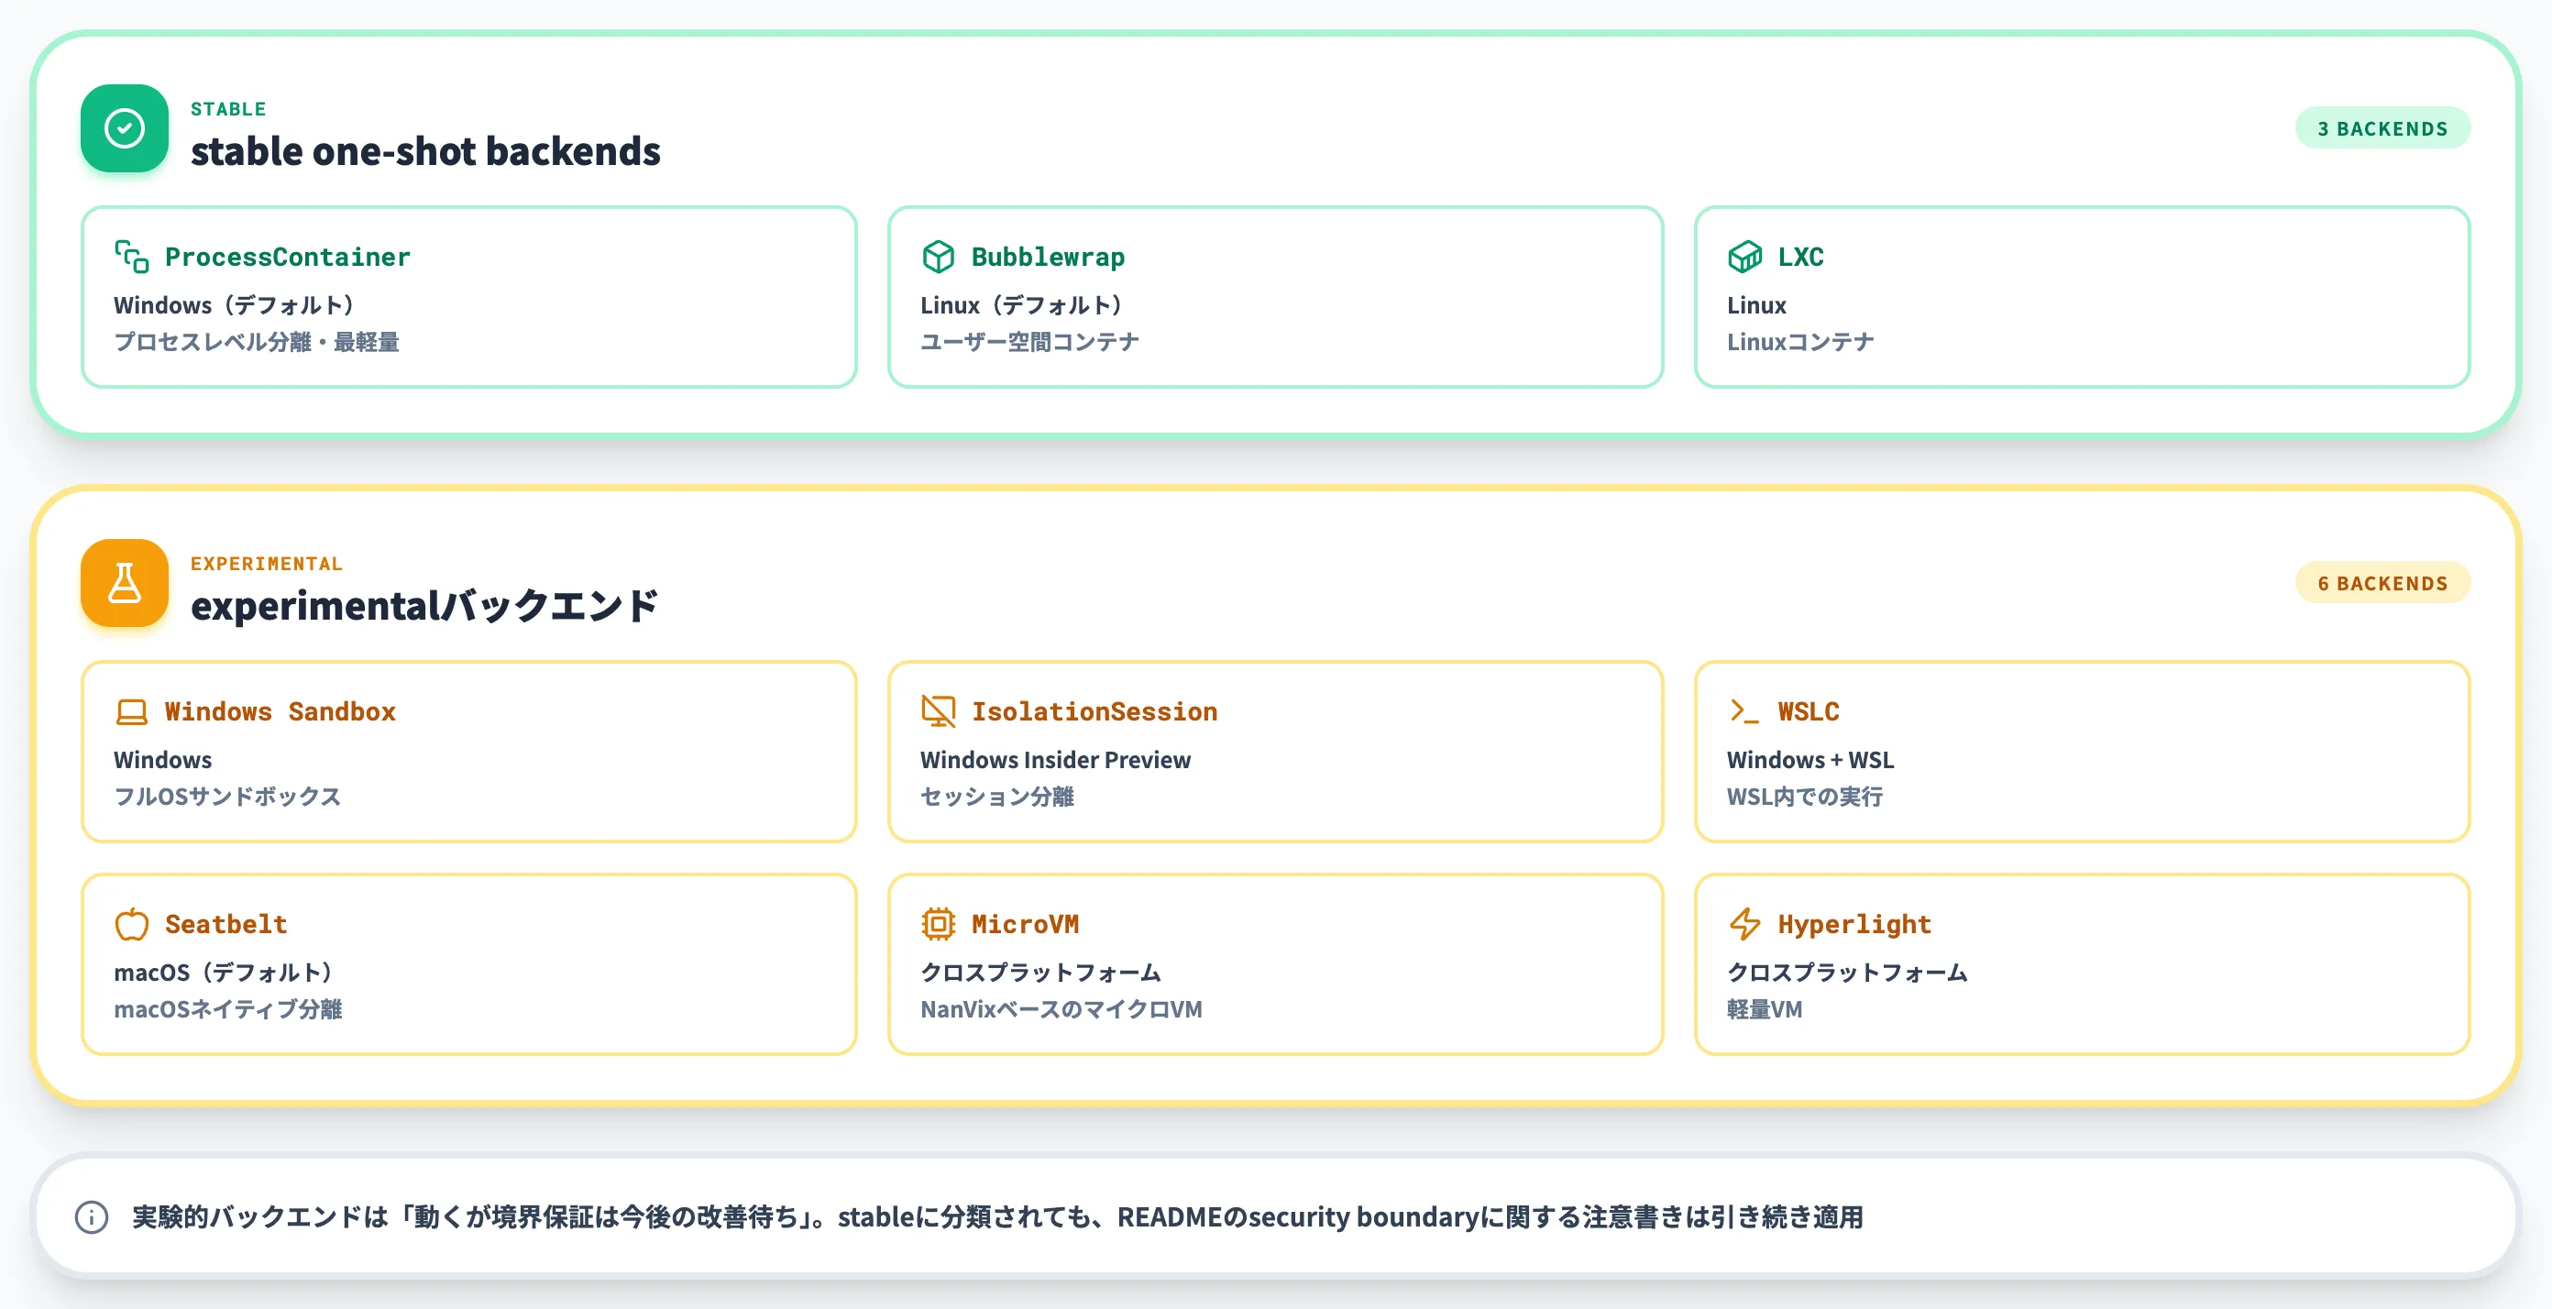This screenshot has width=2552, height=1309.
Task: Click the 'stable one-shot backends' heading
Action: 425,151
